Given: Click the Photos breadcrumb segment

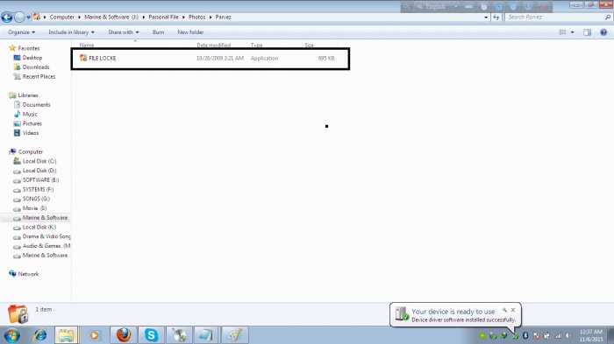Looking at the screenshot, I should tap(197, 18).
